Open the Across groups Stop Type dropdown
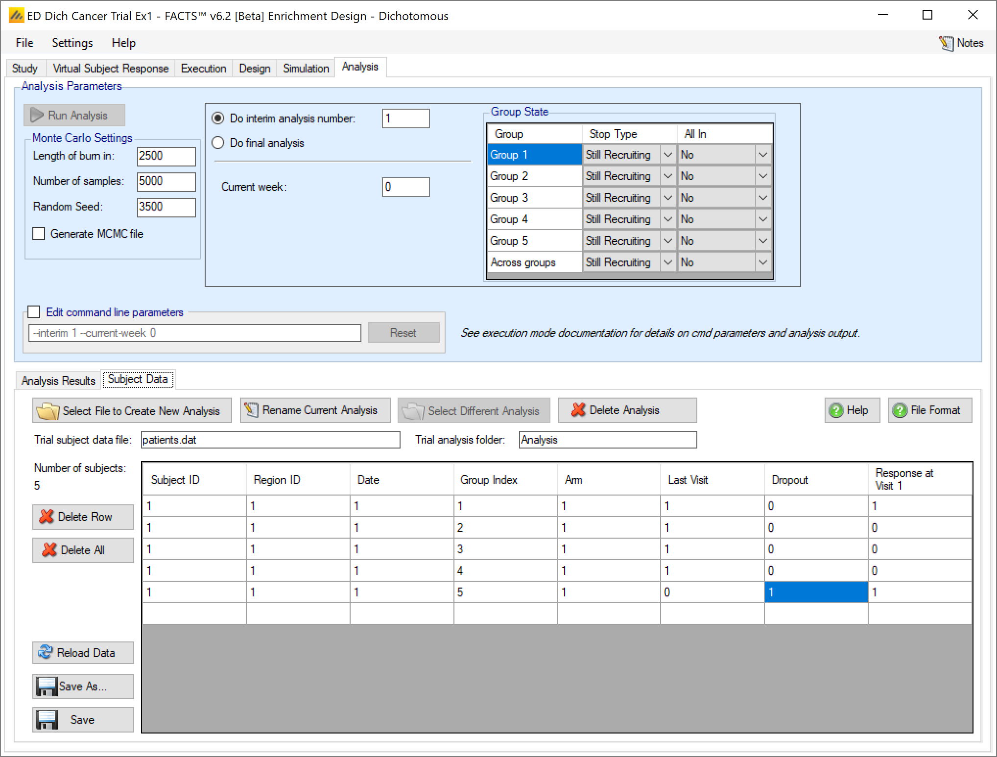This screenshot has height=757, width=997. [x=667, y=262]
